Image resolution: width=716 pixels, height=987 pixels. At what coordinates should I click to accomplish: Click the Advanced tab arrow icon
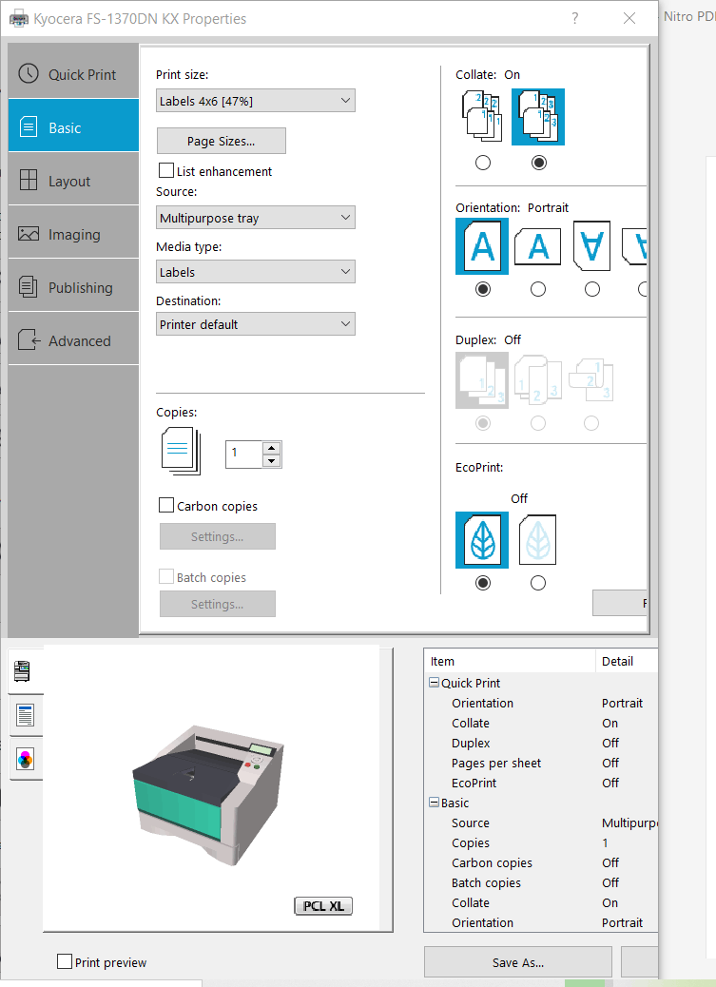[x=29, y=339]
